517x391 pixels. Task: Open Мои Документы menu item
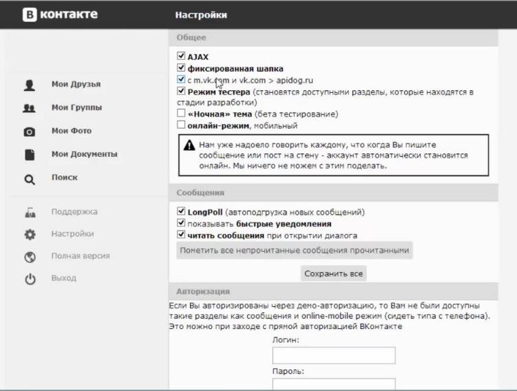84,154
